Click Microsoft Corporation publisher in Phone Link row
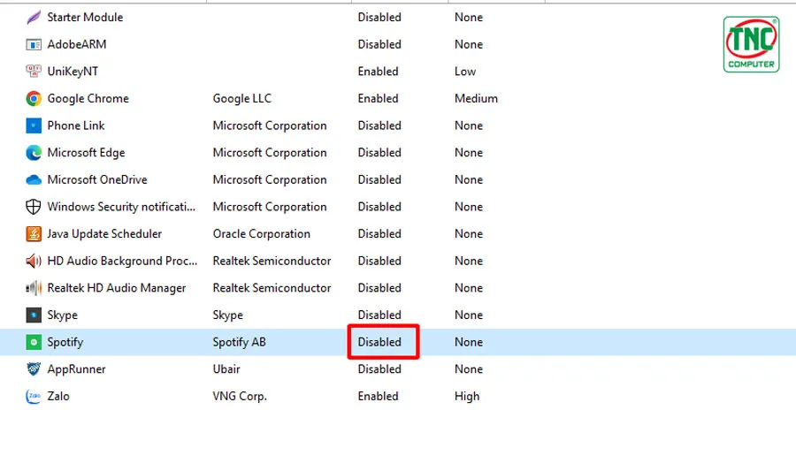Viewport: 796px width, 463px height. (270, 125)
